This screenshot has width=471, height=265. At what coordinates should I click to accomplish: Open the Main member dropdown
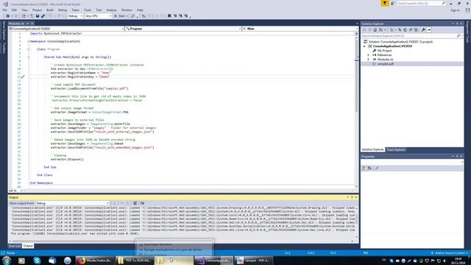(300, 29)
